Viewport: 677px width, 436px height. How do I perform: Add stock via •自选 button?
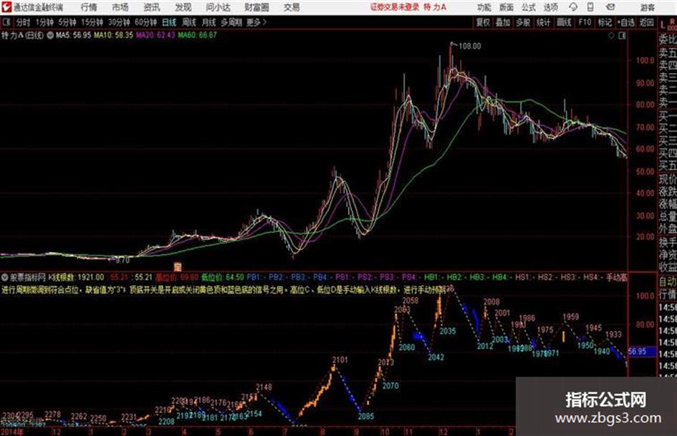pyautogui.click(x=626, y=22)
